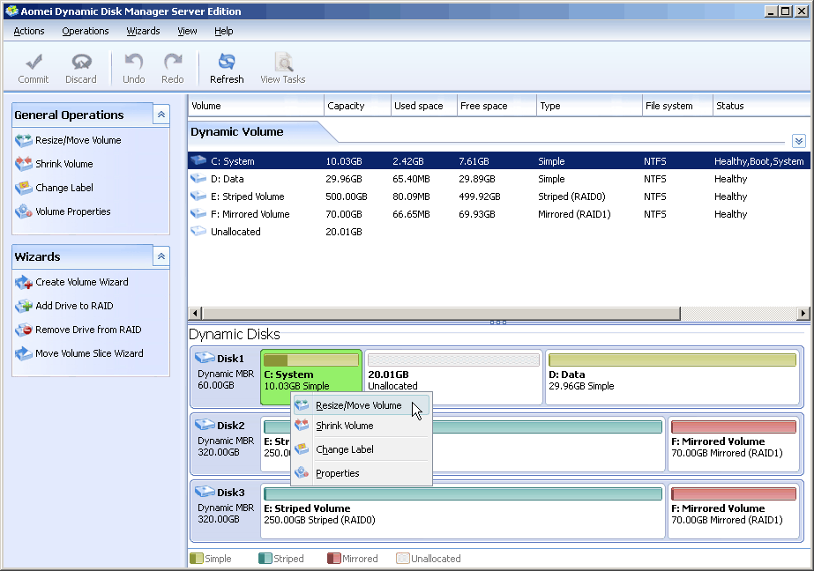
Task: Redo the undone operation
Action: [173, 68]
